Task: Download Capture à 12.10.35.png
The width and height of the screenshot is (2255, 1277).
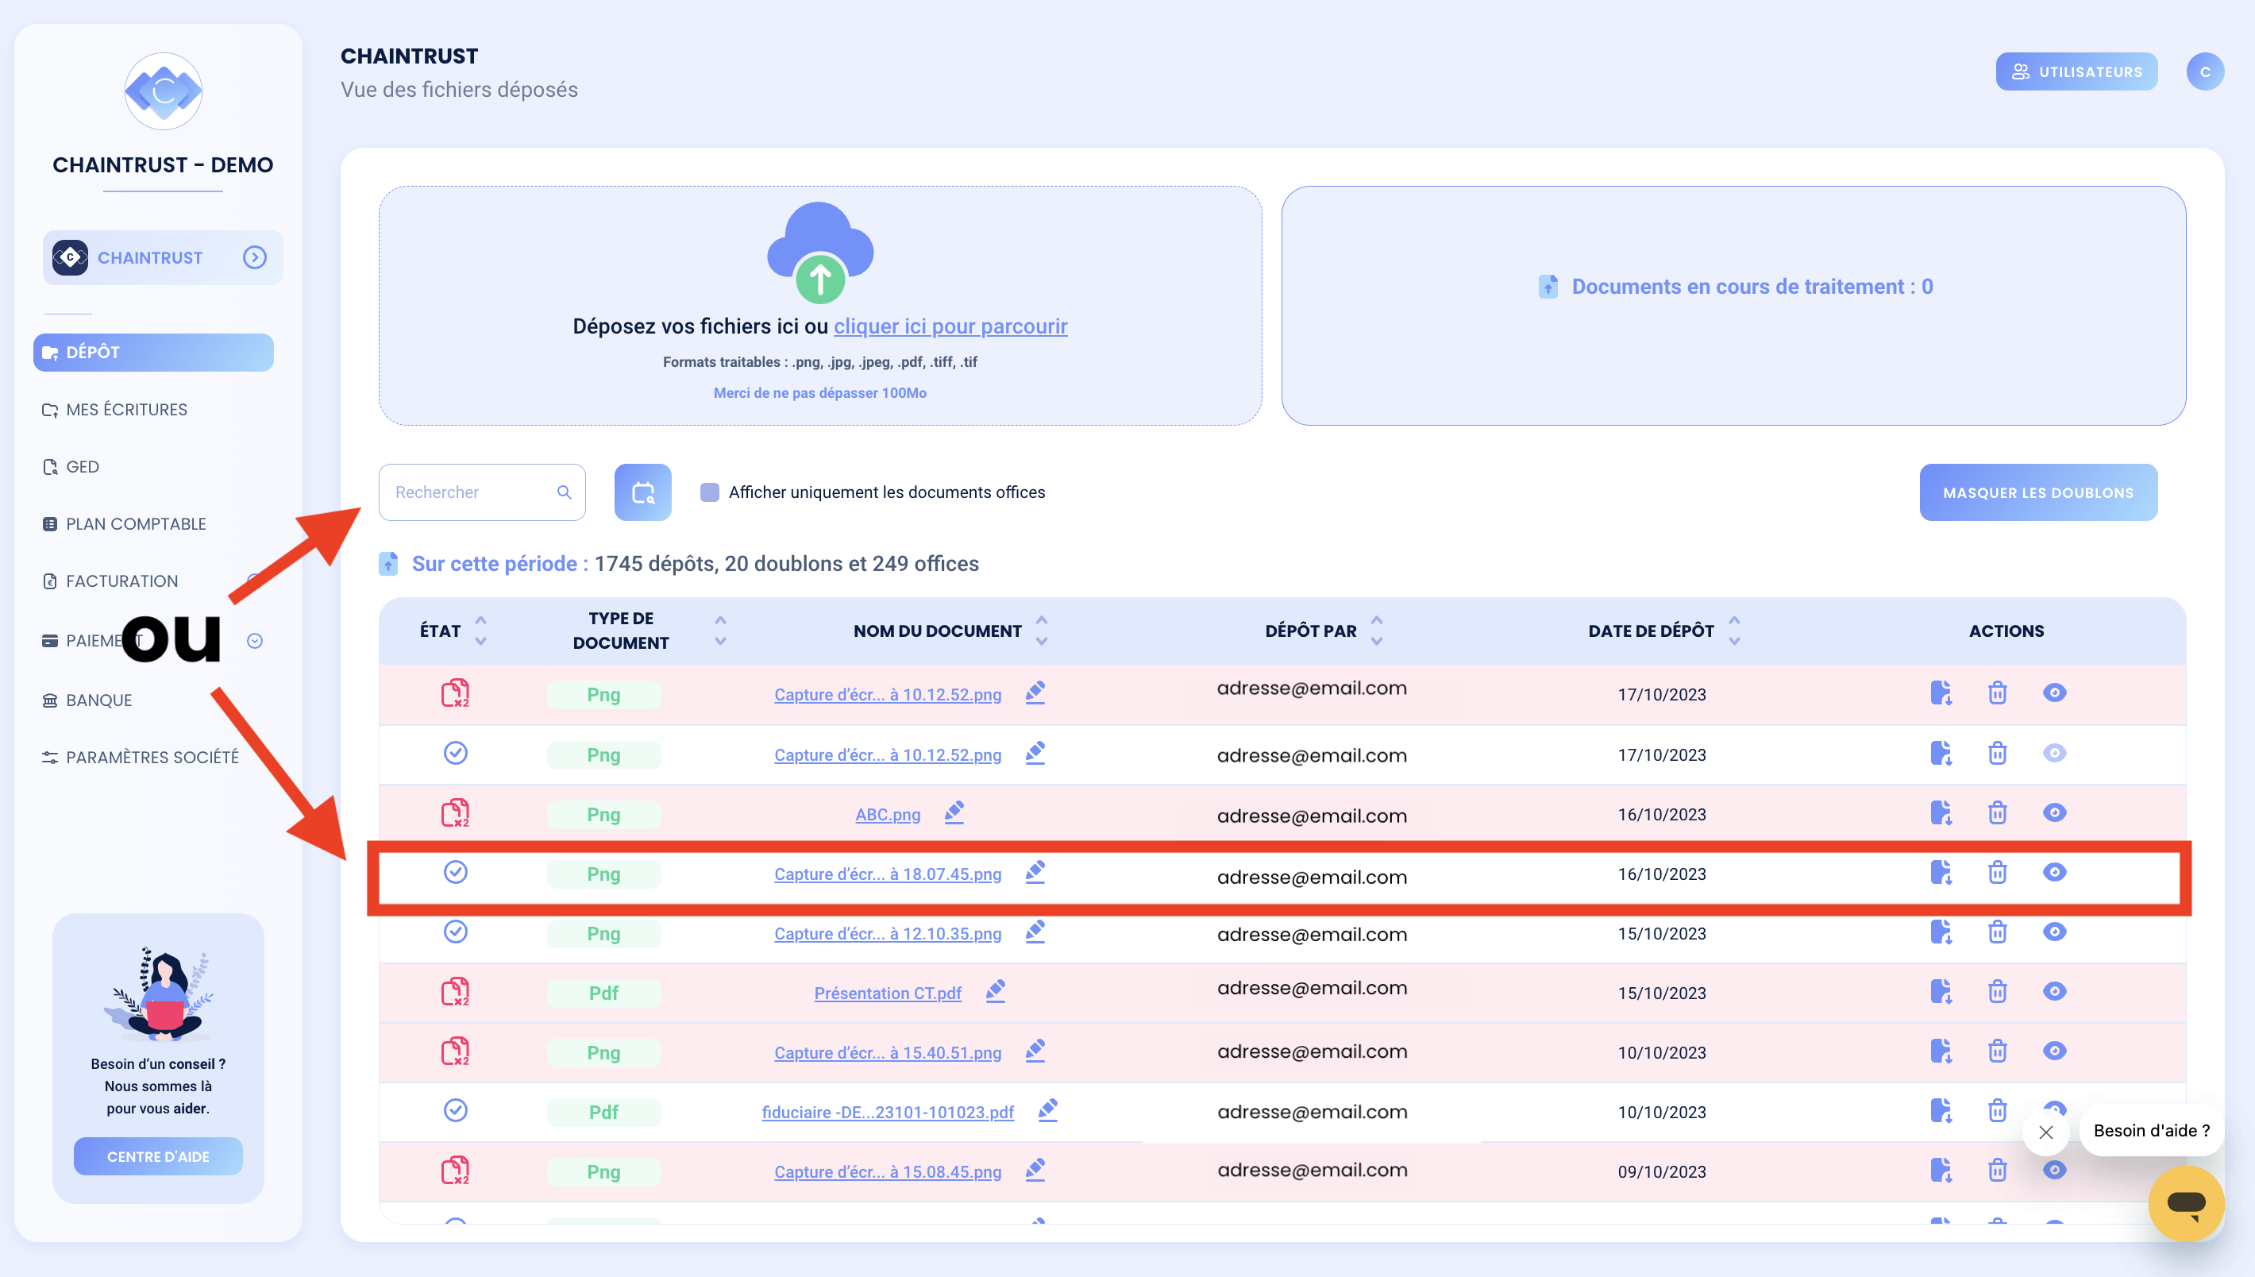Action: coord(1941,932)
